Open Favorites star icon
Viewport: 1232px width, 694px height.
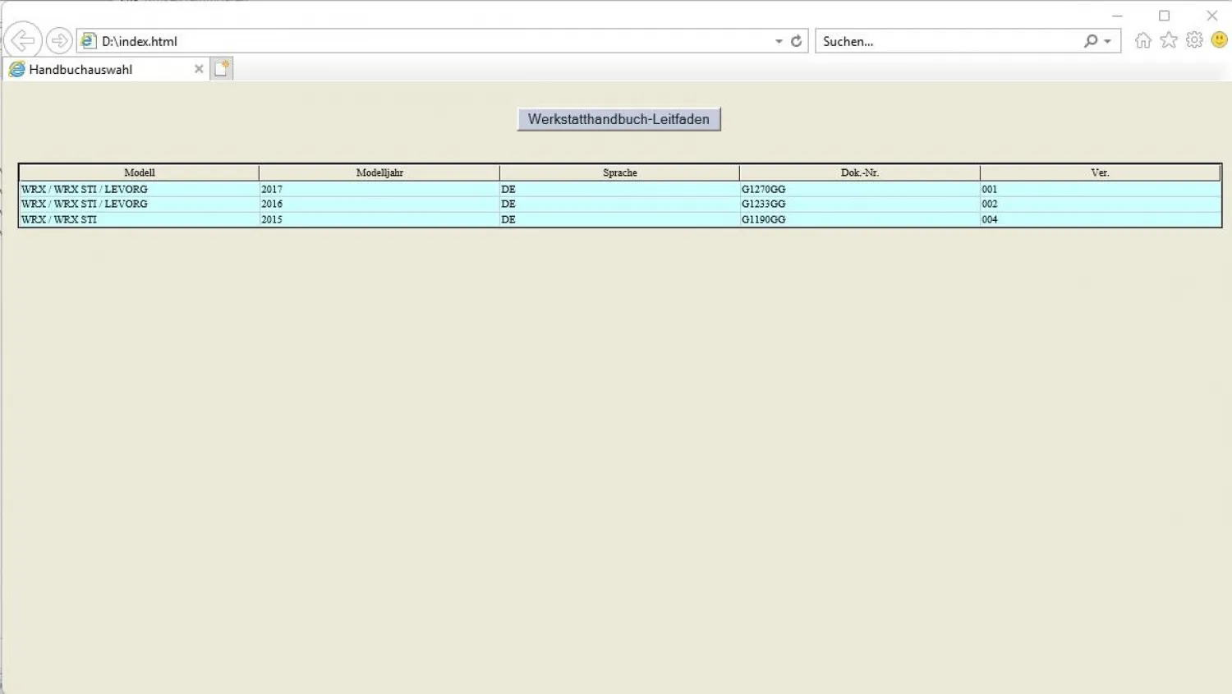(1169, 40)
